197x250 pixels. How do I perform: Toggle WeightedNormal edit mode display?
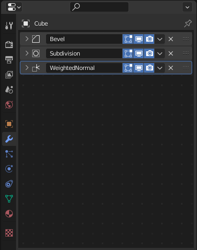tap(128, 68)
